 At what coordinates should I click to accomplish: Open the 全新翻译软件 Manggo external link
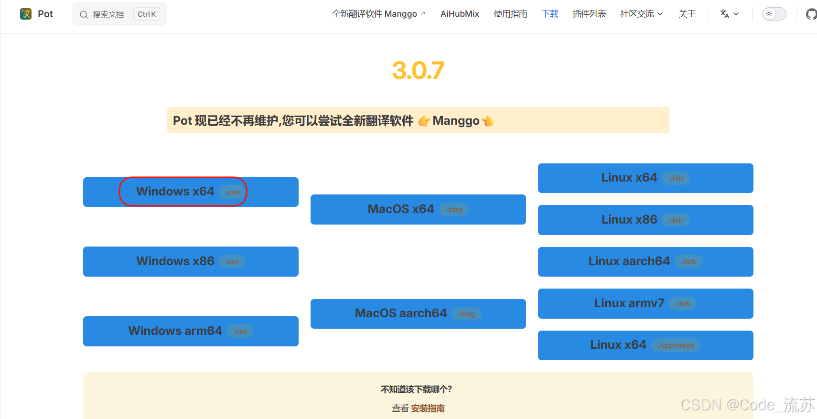coord(378,14)
